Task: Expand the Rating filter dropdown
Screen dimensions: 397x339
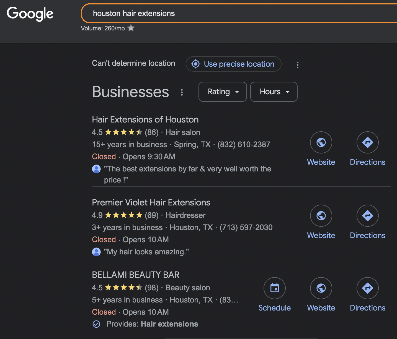Action: click(223, 92)
